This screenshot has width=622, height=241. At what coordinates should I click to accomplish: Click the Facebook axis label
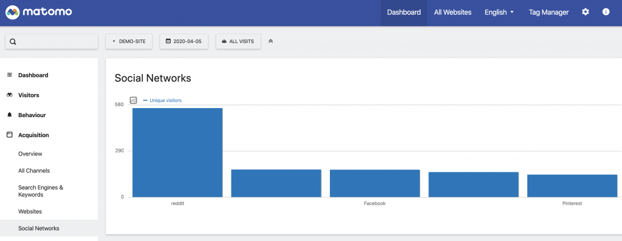click(375, 203)
